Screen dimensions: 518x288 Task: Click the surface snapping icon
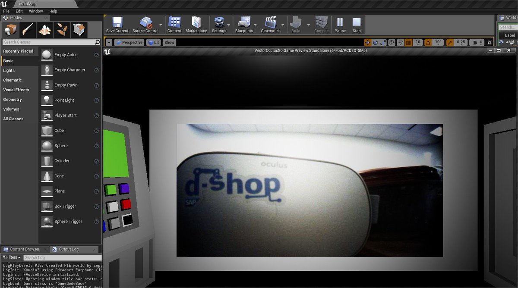click(400, 42)
